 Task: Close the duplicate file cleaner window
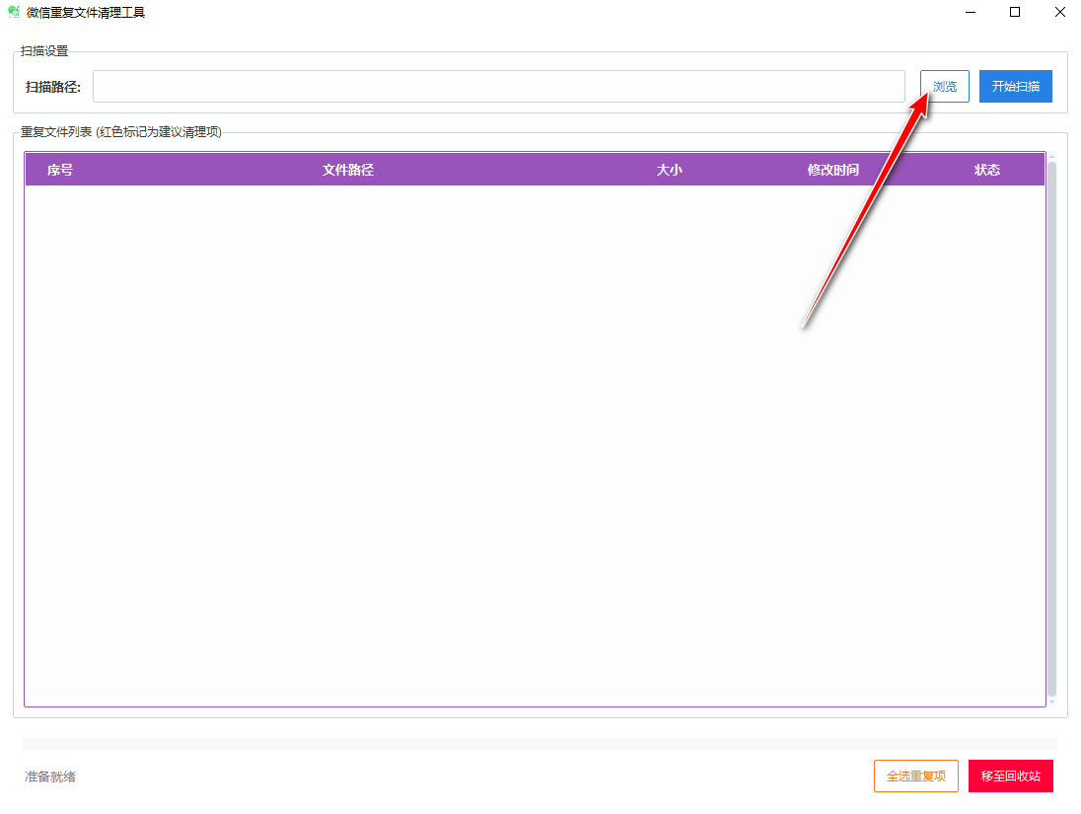pyautogui.click(x=1059, y=12)
